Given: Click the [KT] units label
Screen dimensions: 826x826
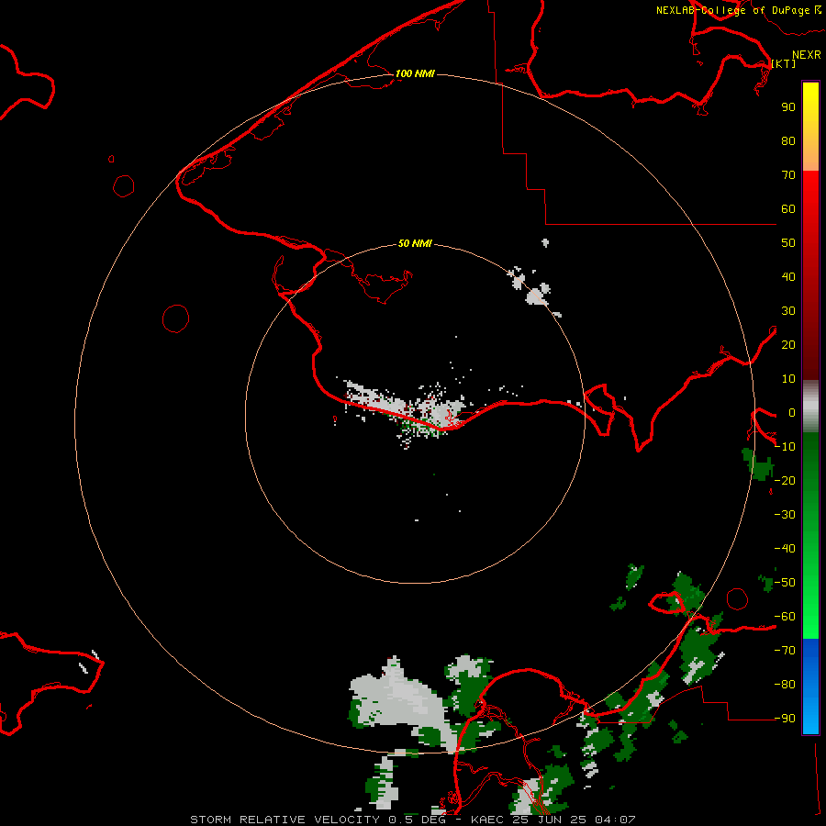Looking at the screenshot, I should pos(784,63).
